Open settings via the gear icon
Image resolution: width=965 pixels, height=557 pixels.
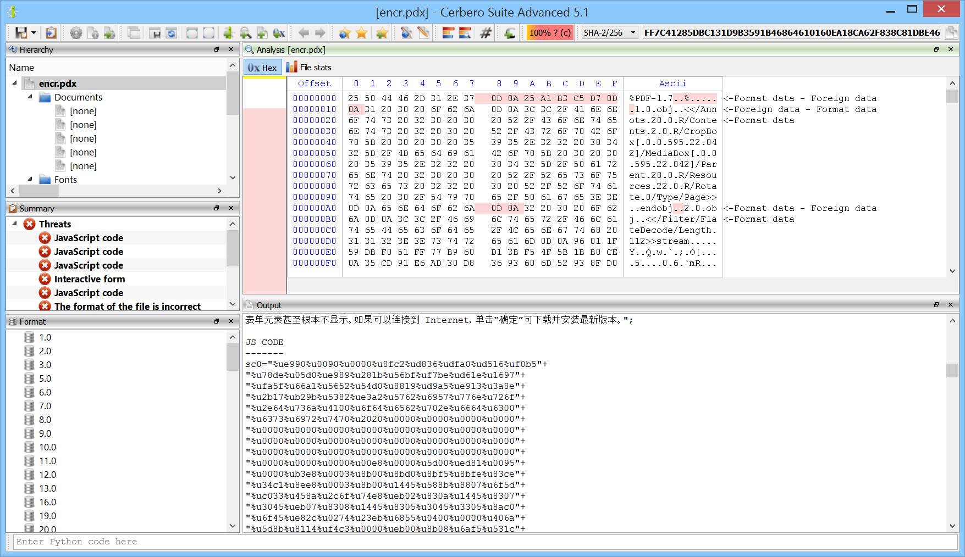(76, 33)
